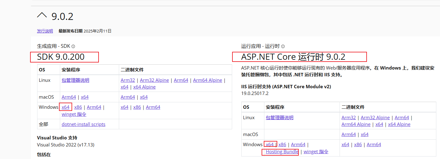
Task: Download SDK Linux Arm32 Alpine binary
Action: point(154,80)
